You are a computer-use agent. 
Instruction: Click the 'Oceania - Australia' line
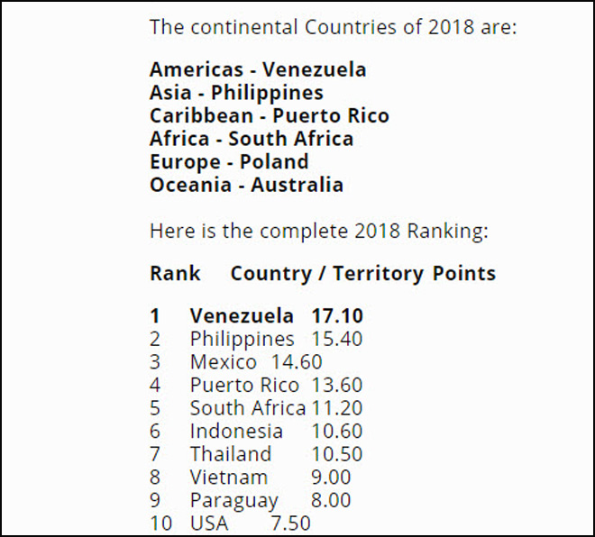pos(246,185)
